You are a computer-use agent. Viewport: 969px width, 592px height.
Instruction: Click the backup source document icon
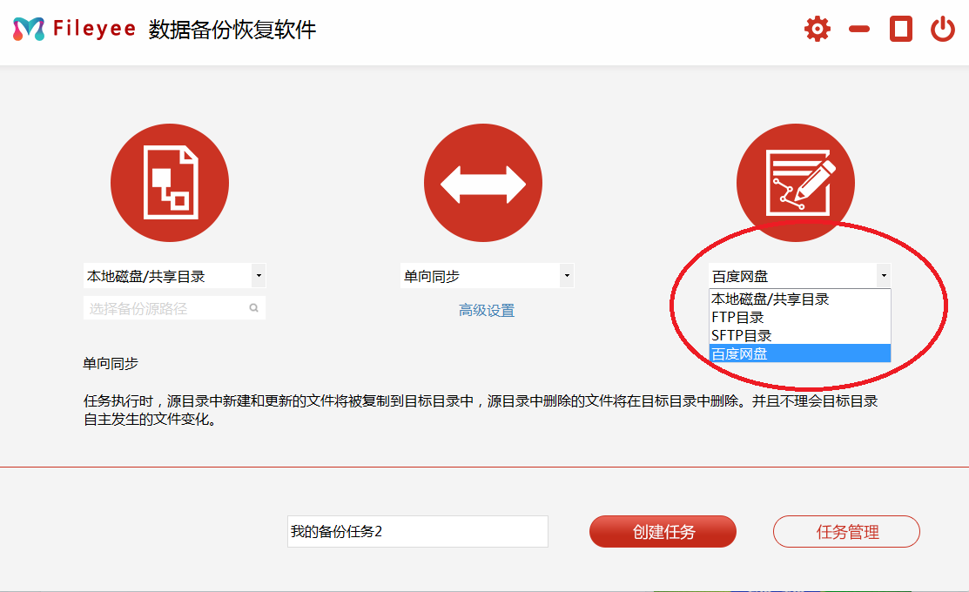point(169,182)
